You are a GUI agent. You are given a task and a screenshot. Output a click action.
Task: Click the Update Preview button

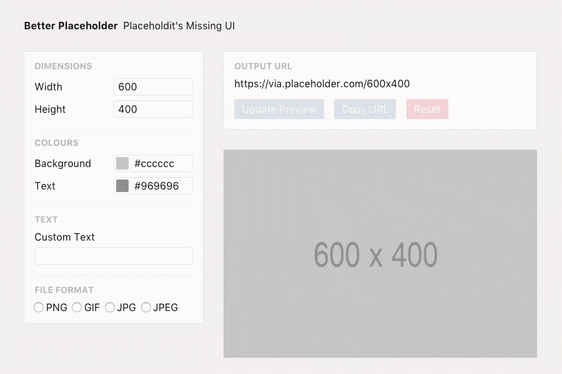click(279, 109)
